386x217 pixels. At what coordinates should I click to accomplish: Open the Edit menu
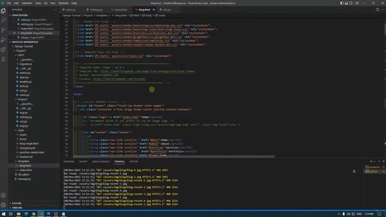16,3
